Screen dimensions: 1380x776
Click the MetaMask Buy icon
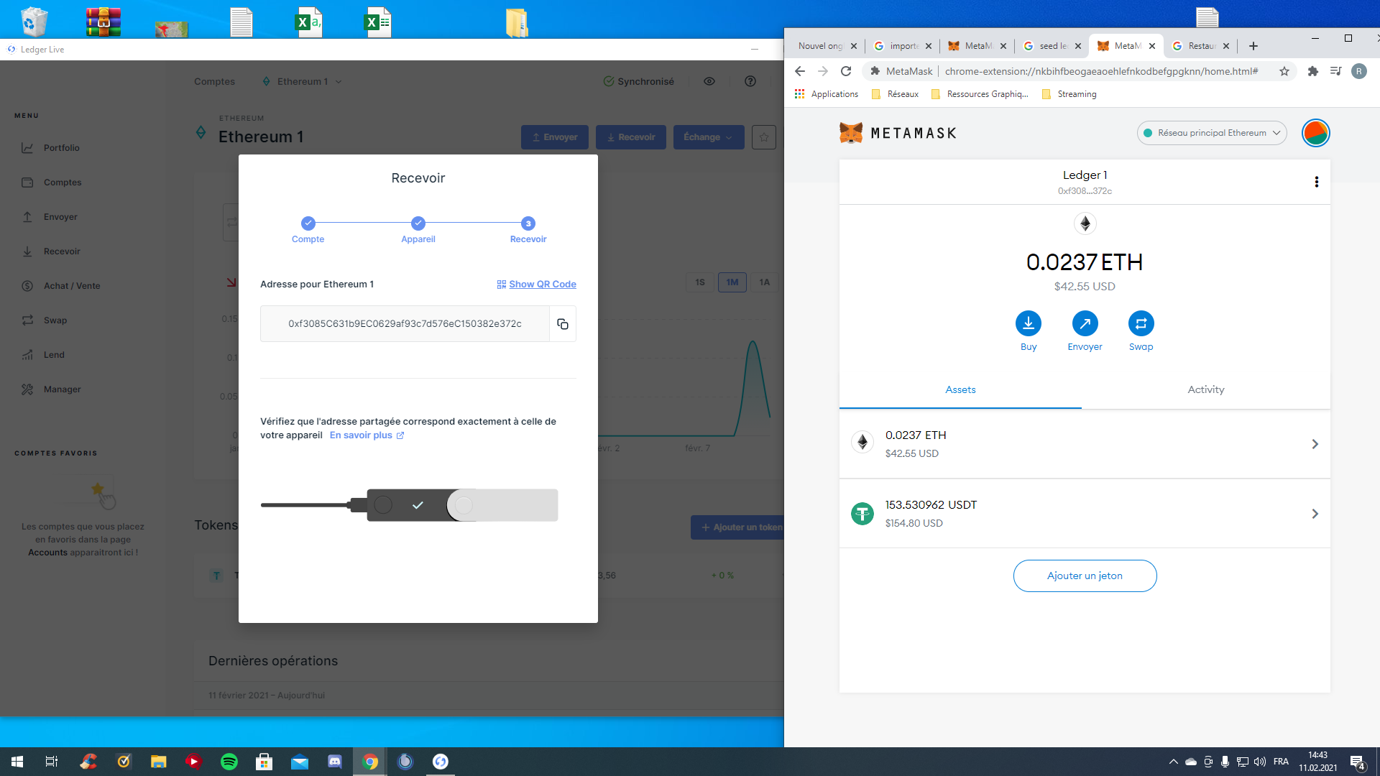click(x=1029, y=324)
